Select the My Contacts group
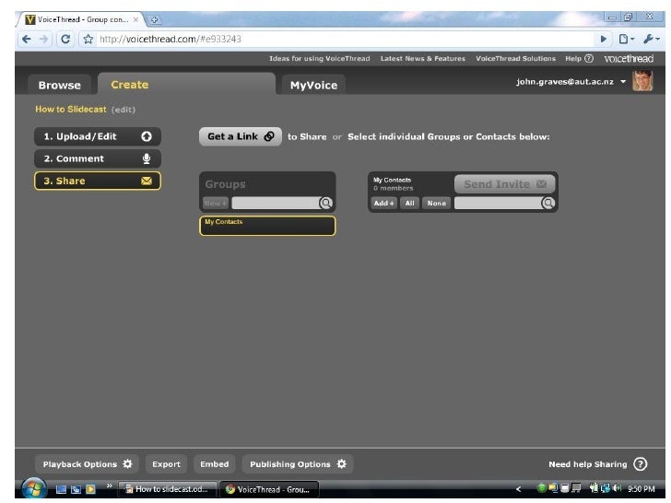The height and width of the screenshot is (503, 671). (x=267, y=226)
